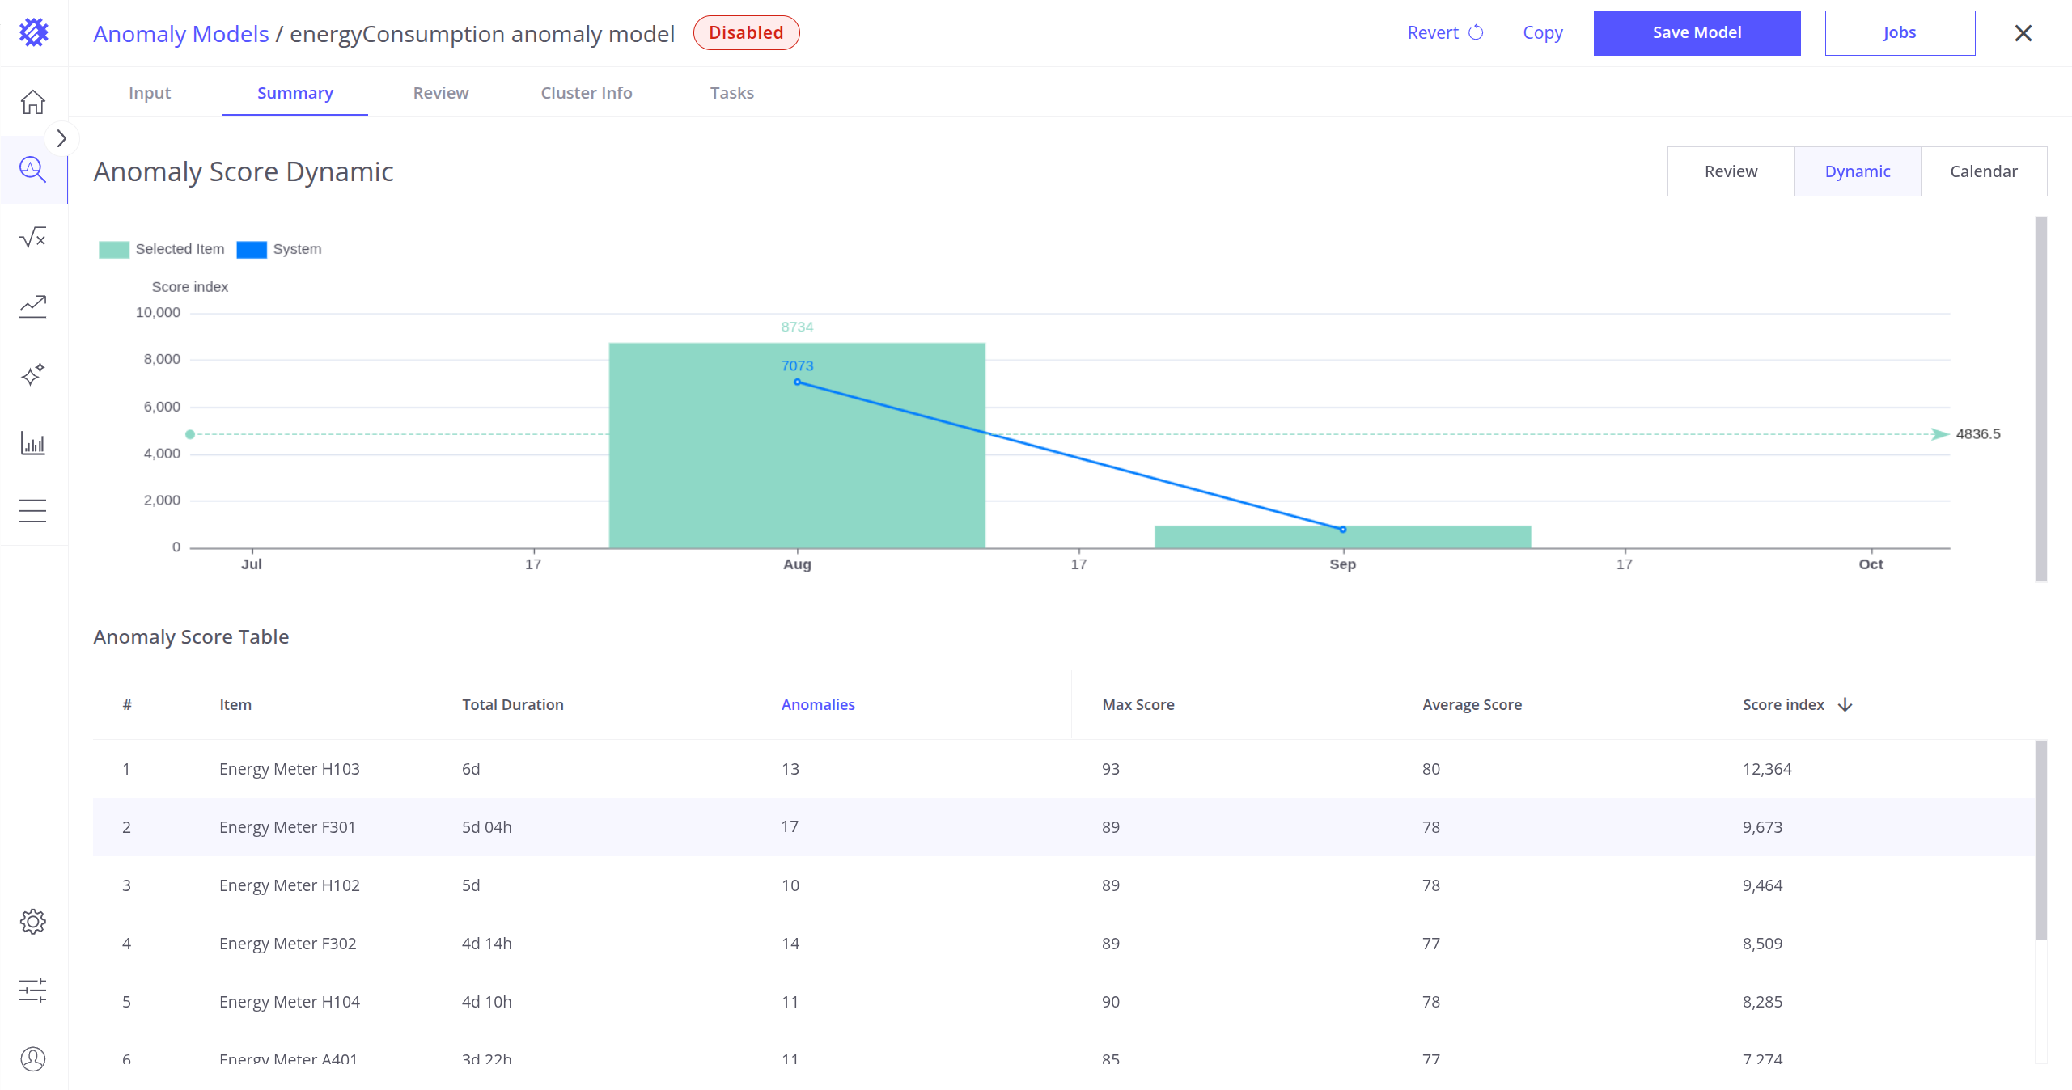Open the home icon in sidebar
Image resolution: width=2072 pixels, height=1090 pixels.
[x=33, y=102]
